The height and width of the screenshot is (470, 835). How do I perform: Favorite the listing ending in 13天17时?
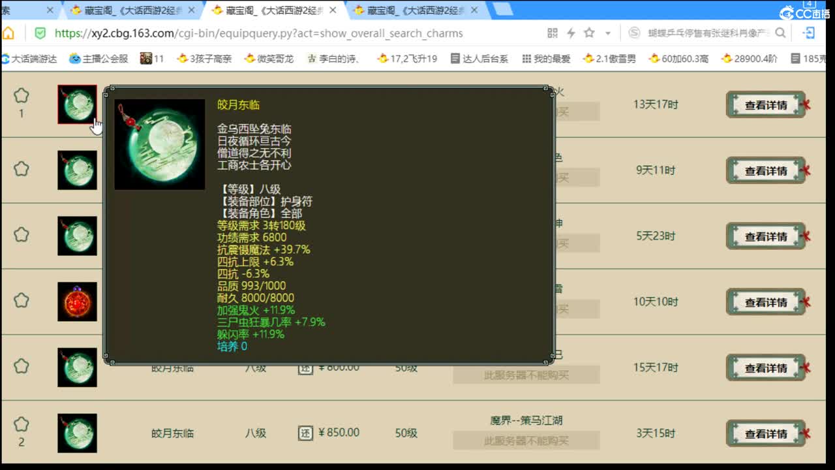(x=22, y=96)
